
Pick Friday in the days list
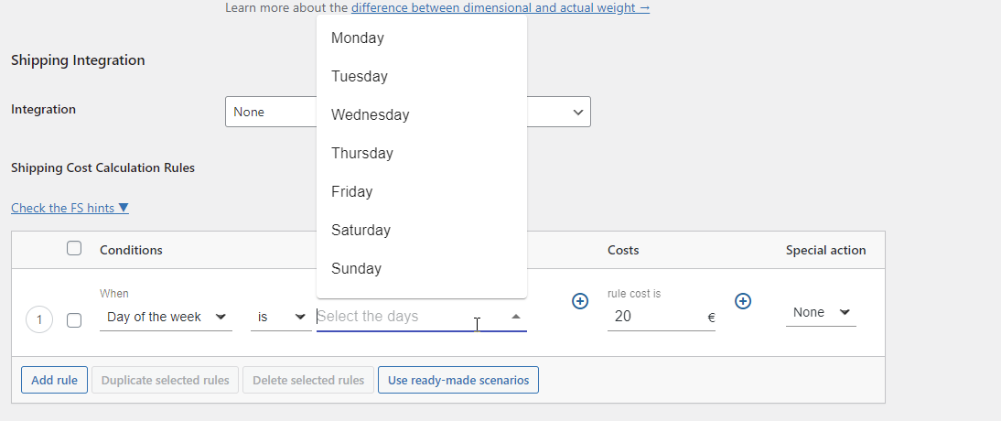[x=421, y=191]
